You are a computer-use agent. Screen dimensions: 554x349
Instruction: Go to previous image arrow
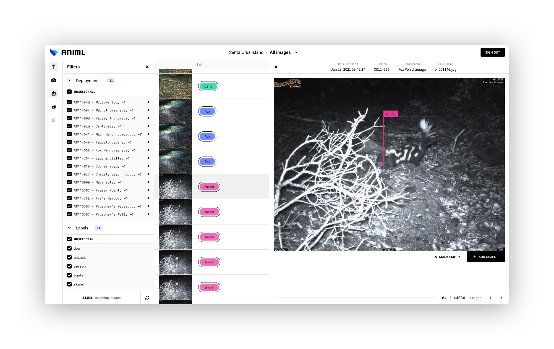[x=490, y=298]
